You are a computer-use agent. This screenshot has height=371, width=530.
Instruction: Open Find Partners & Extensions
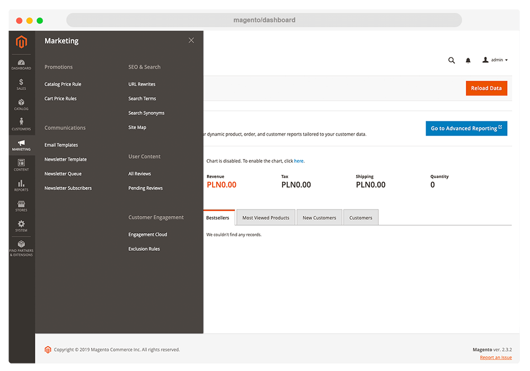coord(21,249)
